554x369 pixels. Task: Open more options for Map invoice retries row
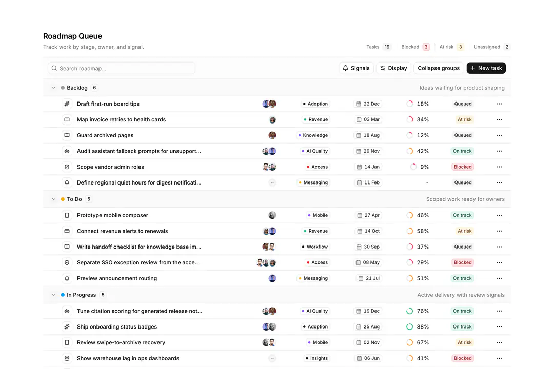(x=499, y=120)
